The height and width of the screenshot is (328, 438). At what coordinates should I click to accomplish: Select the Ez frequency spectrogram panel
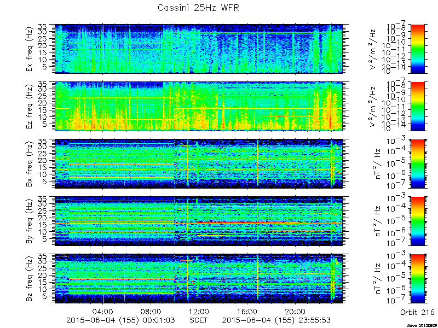coord(199,106)
